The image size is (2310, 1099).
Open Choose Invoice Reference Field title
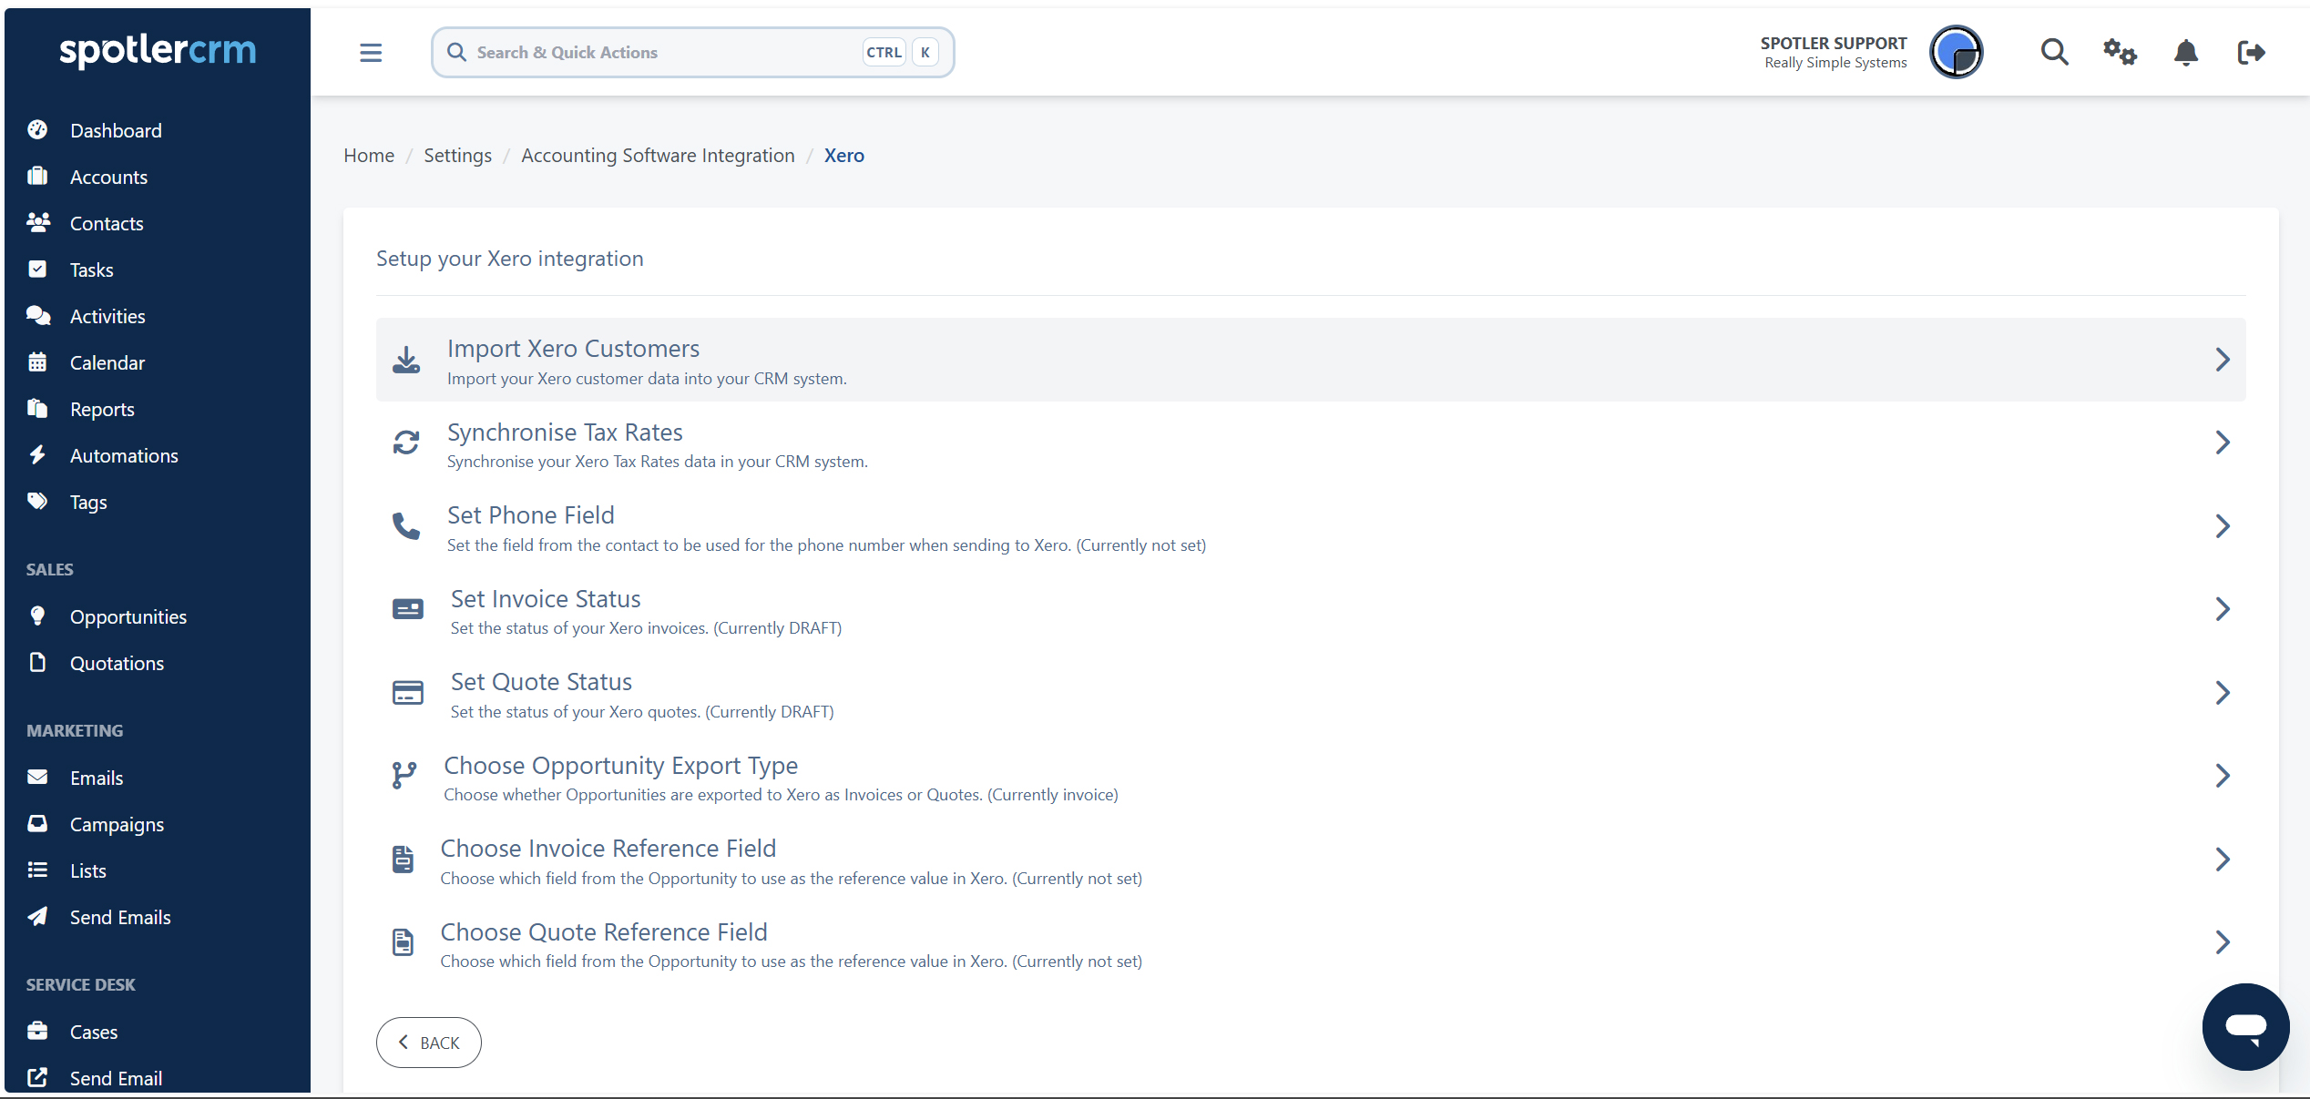[x=608, y=849]
